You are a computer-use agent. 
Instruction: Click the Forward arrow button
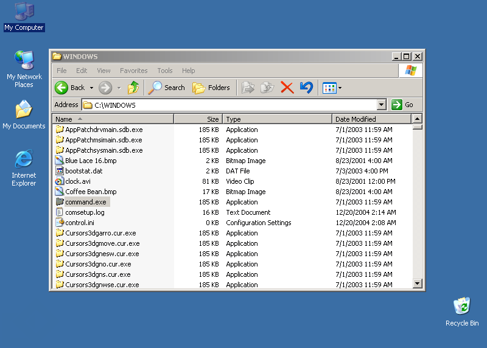[105, 88]
